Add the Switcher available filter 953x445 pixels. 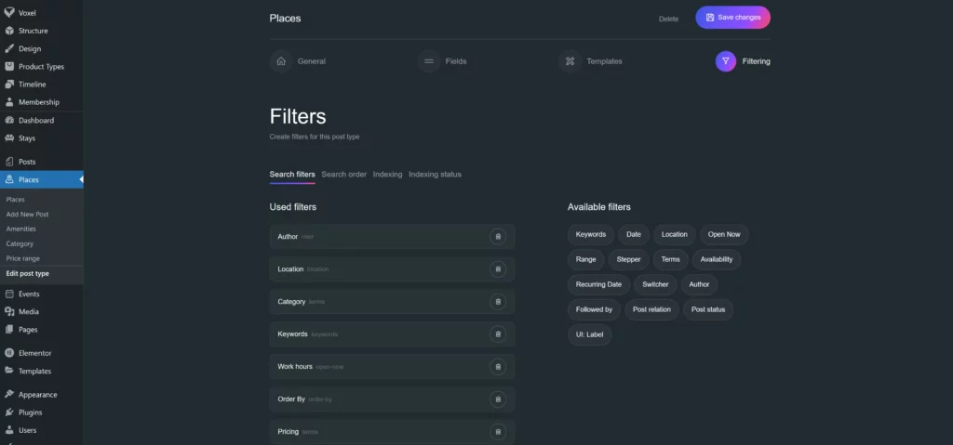tap(655, 284)
